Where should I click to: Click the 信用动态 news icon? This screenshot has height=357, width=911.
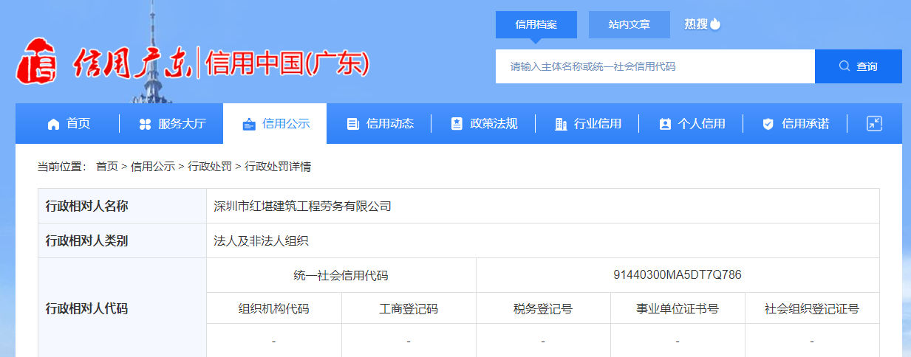coord(352,124)
